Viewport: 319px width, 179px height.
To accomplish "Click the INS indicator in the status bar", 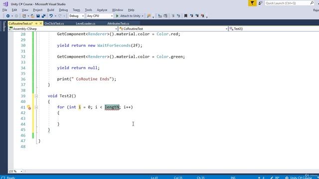I will pos(233,178).
